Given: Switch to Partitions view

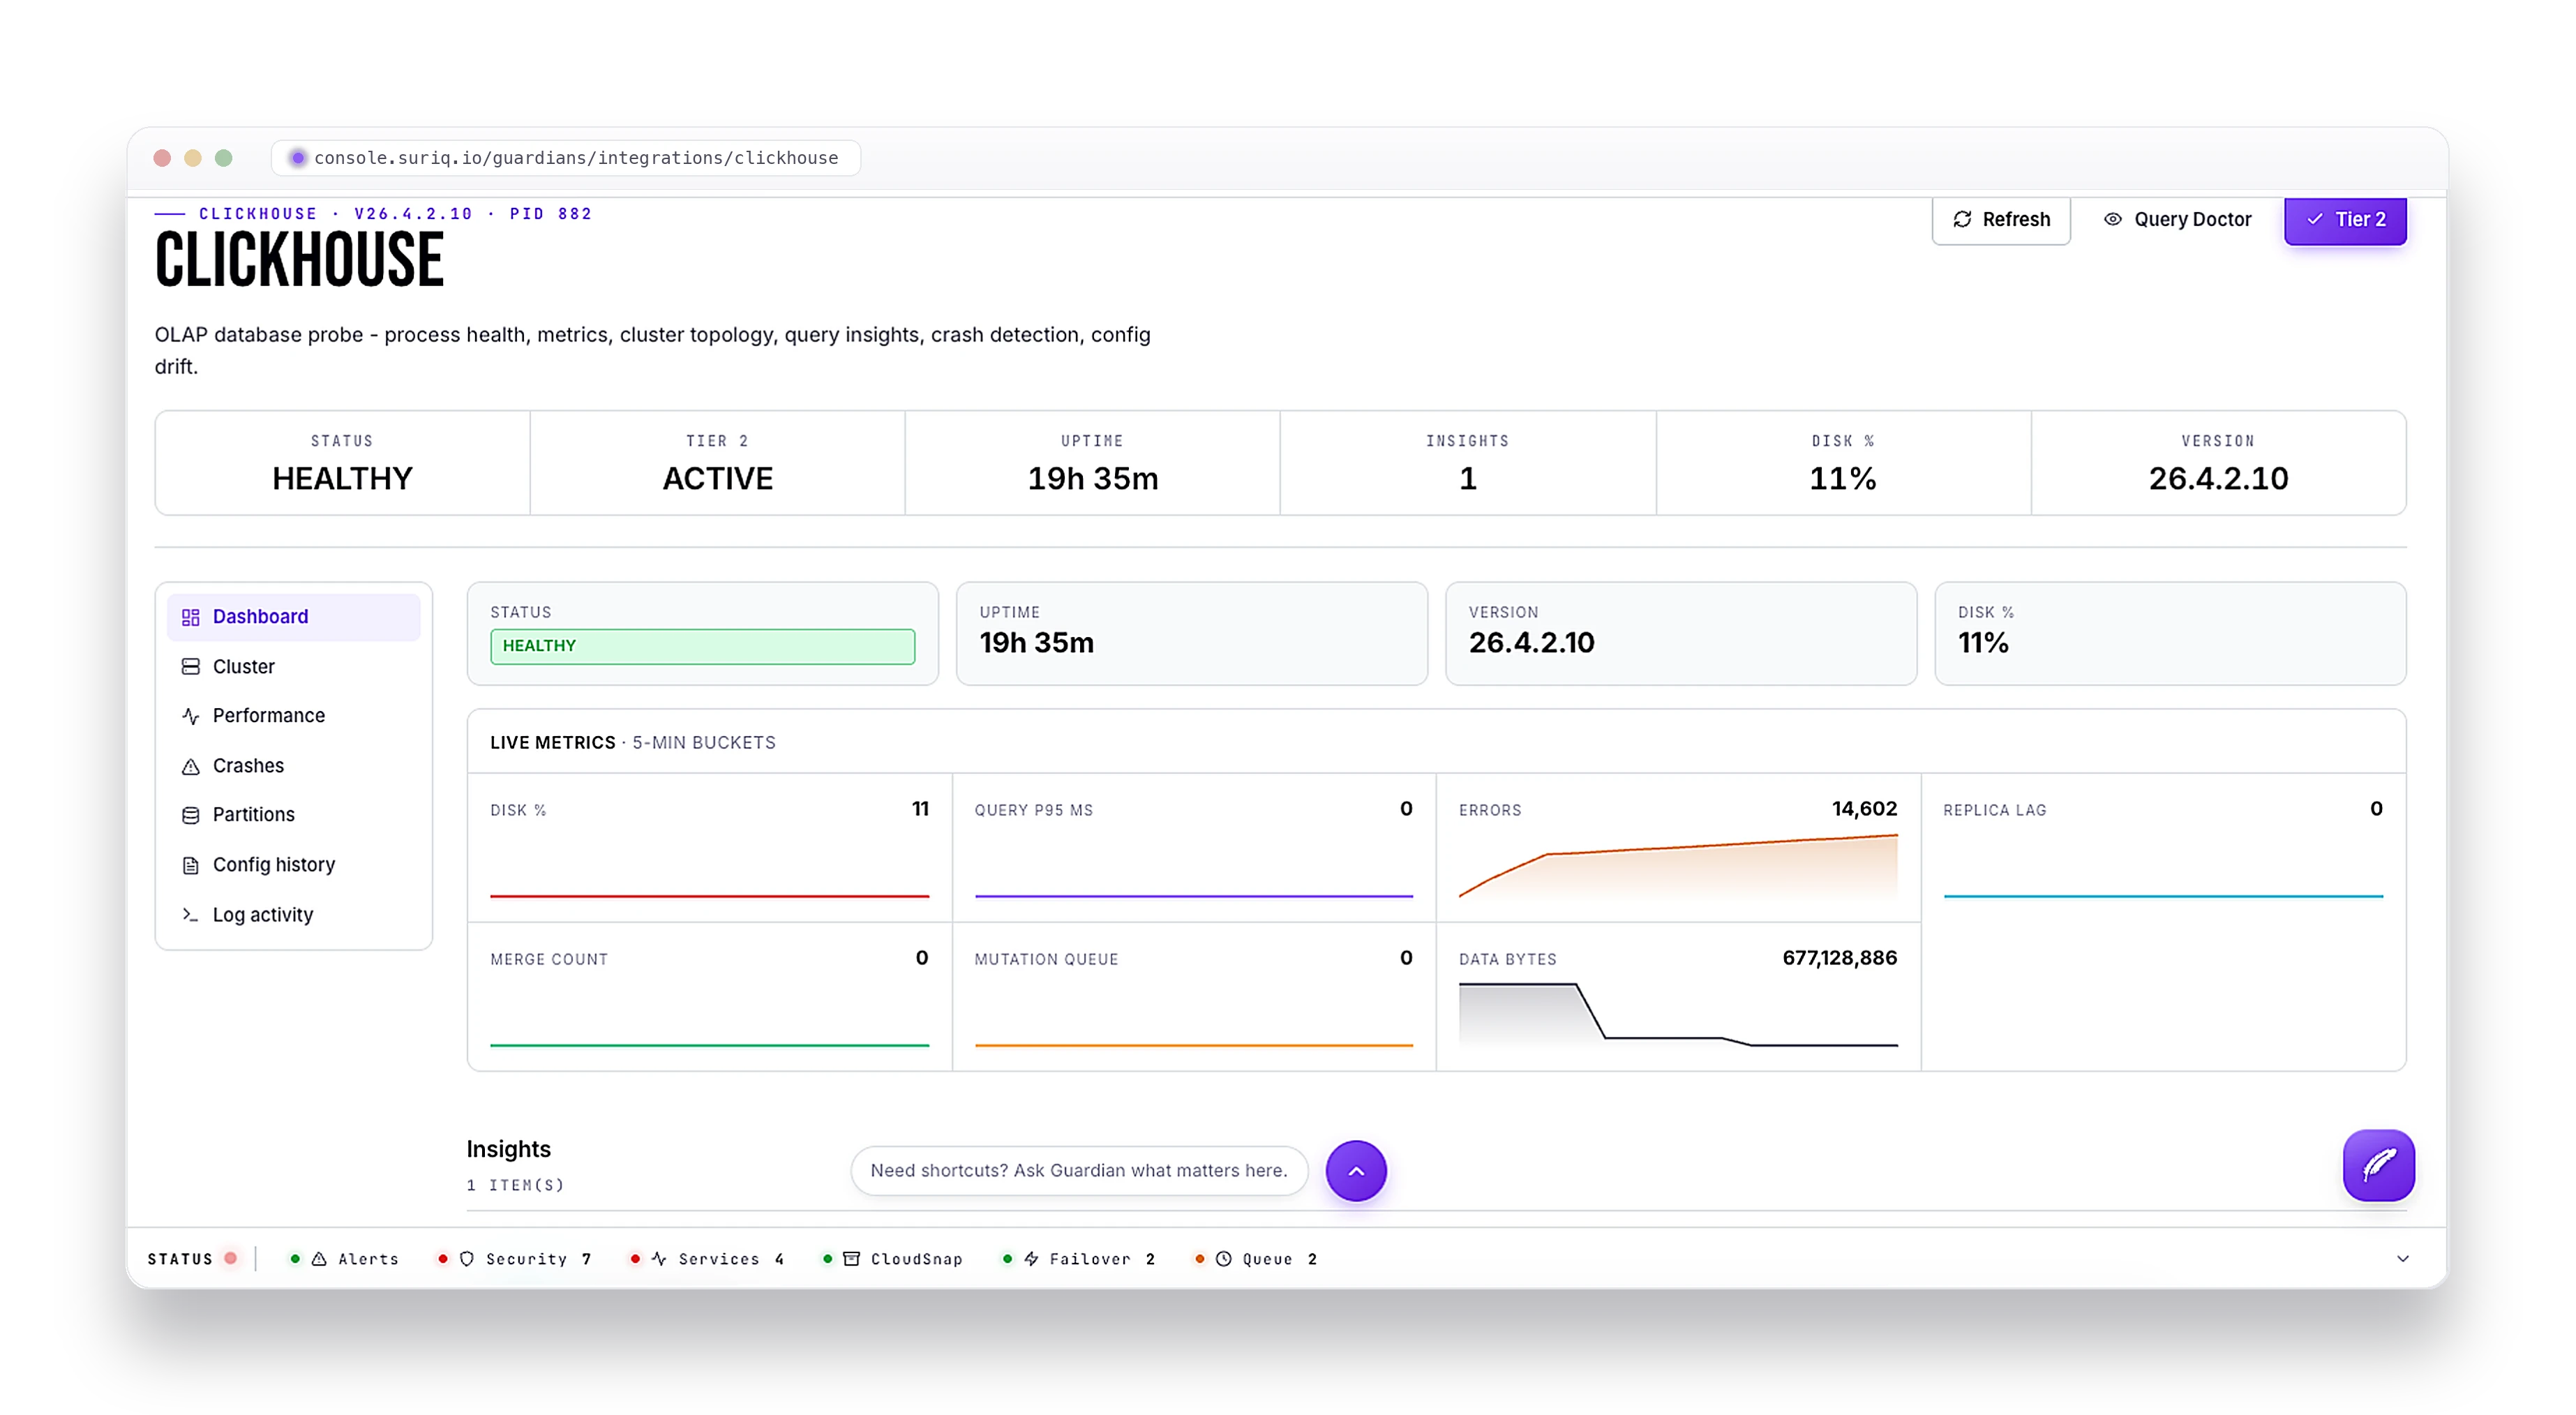Looking at the screenshot, I should [293, 815].
